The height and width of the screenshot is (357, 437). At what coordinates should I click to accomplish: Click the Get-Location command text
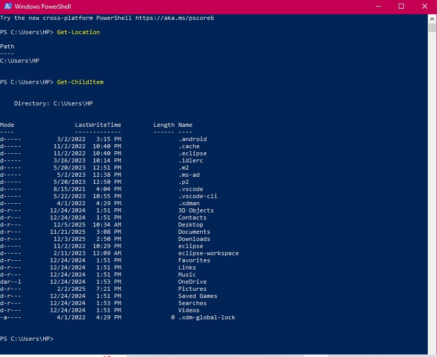click(x=78, y=32)
